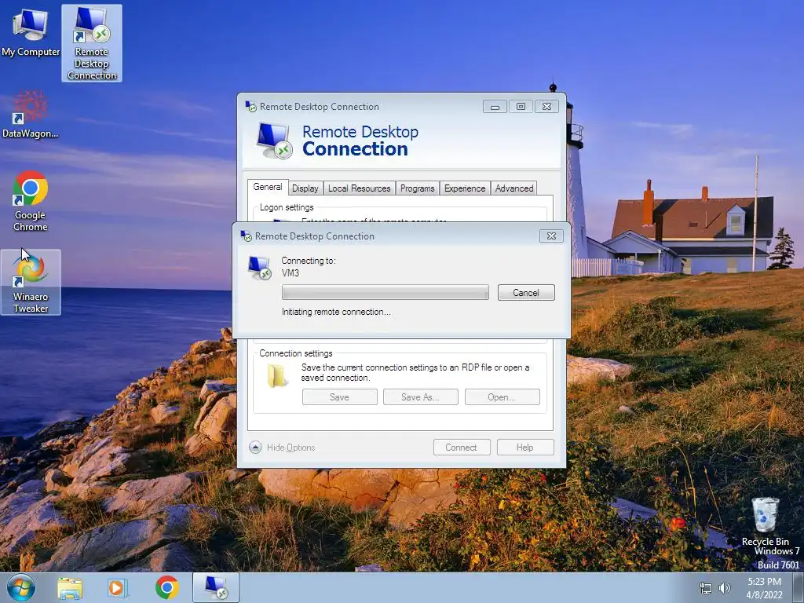The width and height of the screenshot is (804, 603).
Task: Select the Recycle Bin on the desktop
Action: 765,521
